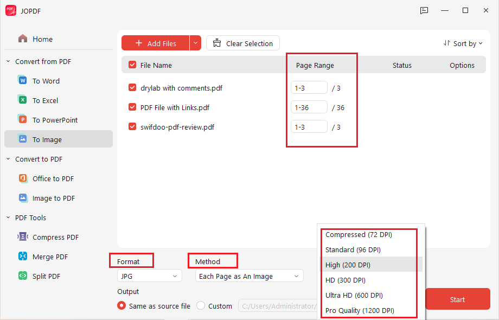Click the Options column header
The height and width of the screenshot is (320, 499).
pos(462,65)
